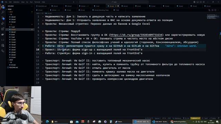Click the UTF-8 encoding status item
This screenshot has height=124, width=221.
coord(164,118)
